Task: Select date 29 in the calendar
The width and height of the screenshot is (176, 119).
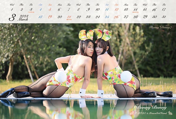Action: (145, 17)
